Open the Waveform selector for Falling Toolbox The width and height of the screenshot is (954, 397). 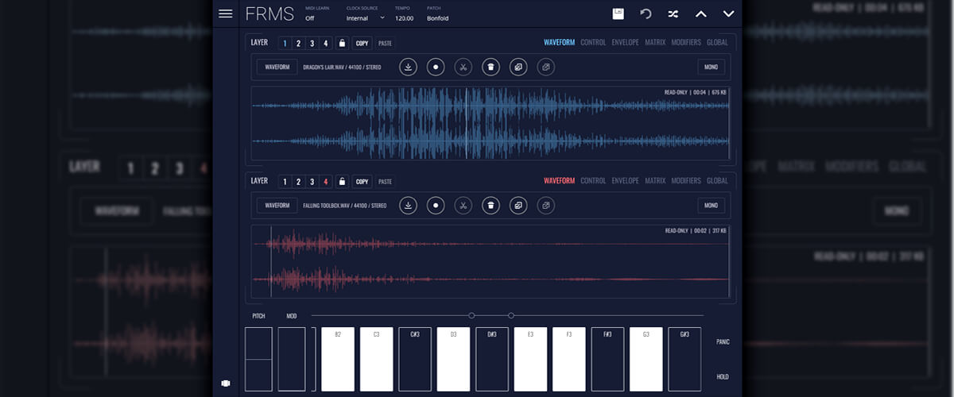click(x=277, y=205)
